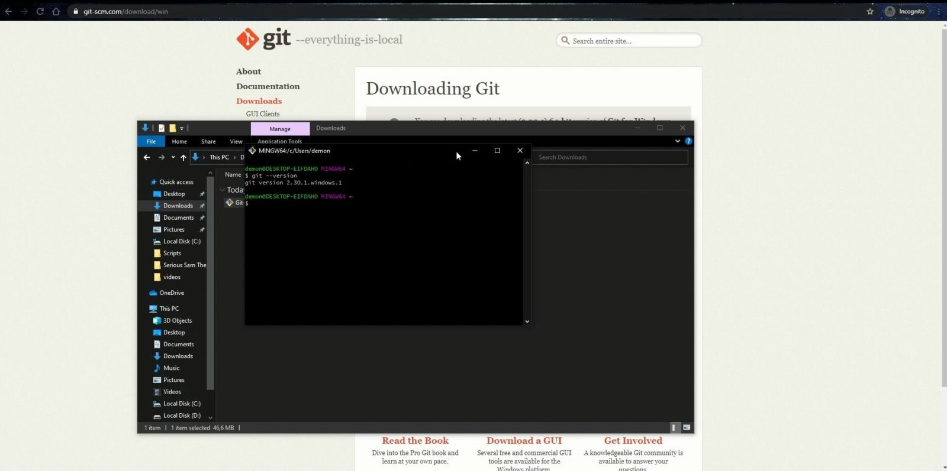
Task: Click the Git logo on the website
Action: pyautogui.click(x=263, y=39)
